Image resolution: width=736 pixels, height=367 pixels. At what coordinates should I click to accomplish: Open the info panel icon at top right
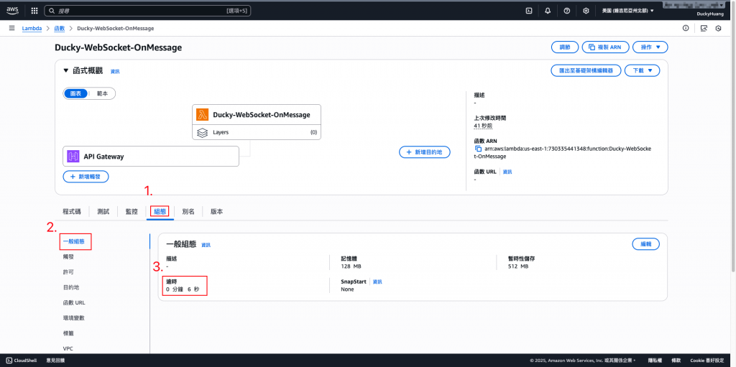click(686, 28)
